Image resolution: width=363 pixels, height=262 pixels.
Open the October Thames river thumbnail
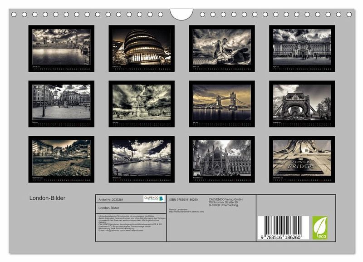[x=142, y=159]
